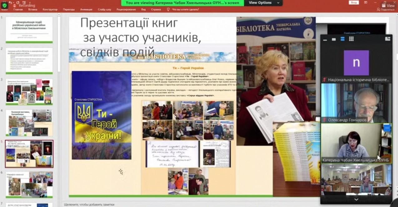
Task: Click the Поделиться share button
Action: click(x=386, y=10)
